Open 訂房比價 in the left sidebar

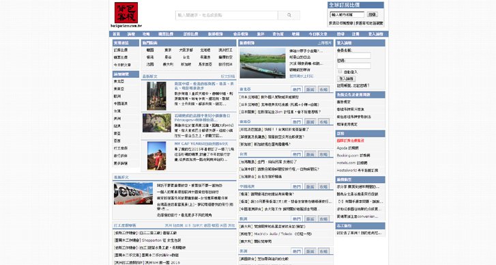click(121, 50)
